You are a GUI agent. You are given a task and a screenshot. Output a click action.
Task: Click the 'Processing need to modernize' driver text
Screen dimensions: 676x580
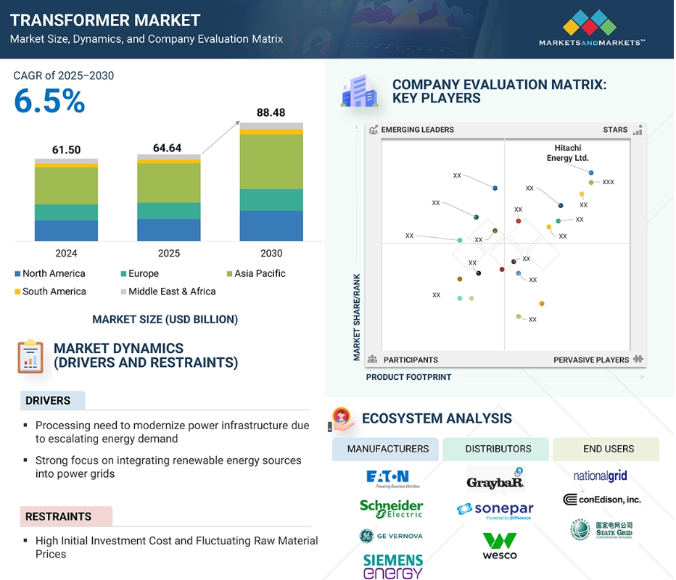tap(173, 432)
